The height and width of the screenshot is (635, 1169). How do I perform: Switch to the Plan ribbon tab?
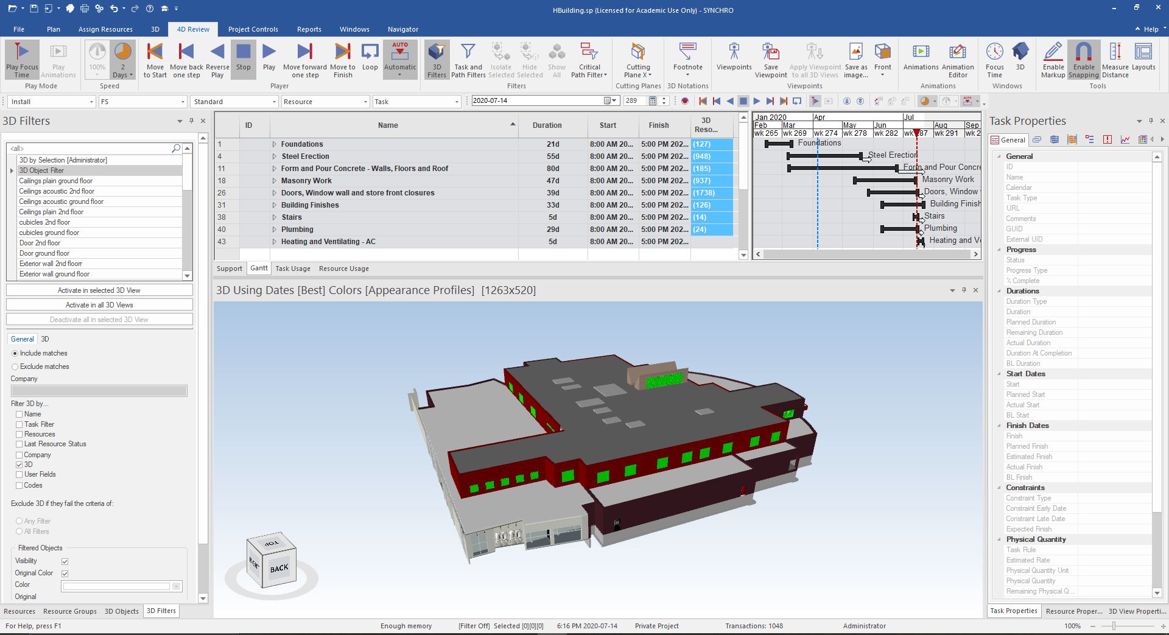(x=54, y=29)
